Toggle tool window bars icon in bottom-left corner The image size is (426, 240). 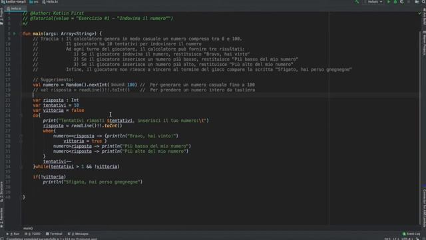(2, 239)
